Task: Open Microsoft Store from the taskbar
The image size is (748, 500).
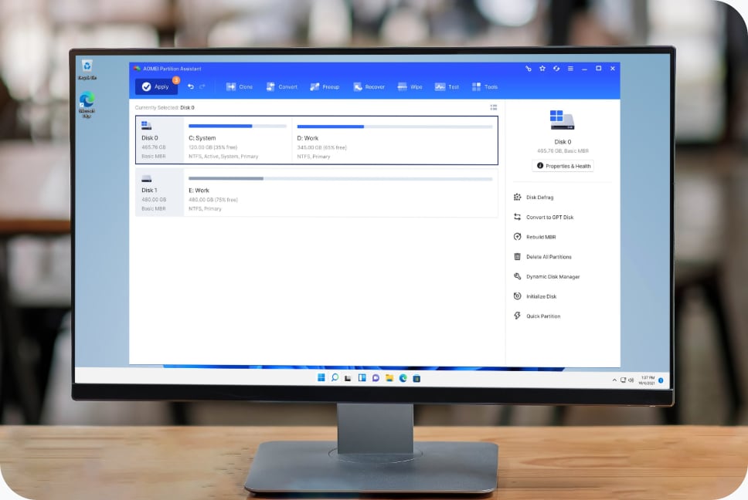Action: coord(417,379)
